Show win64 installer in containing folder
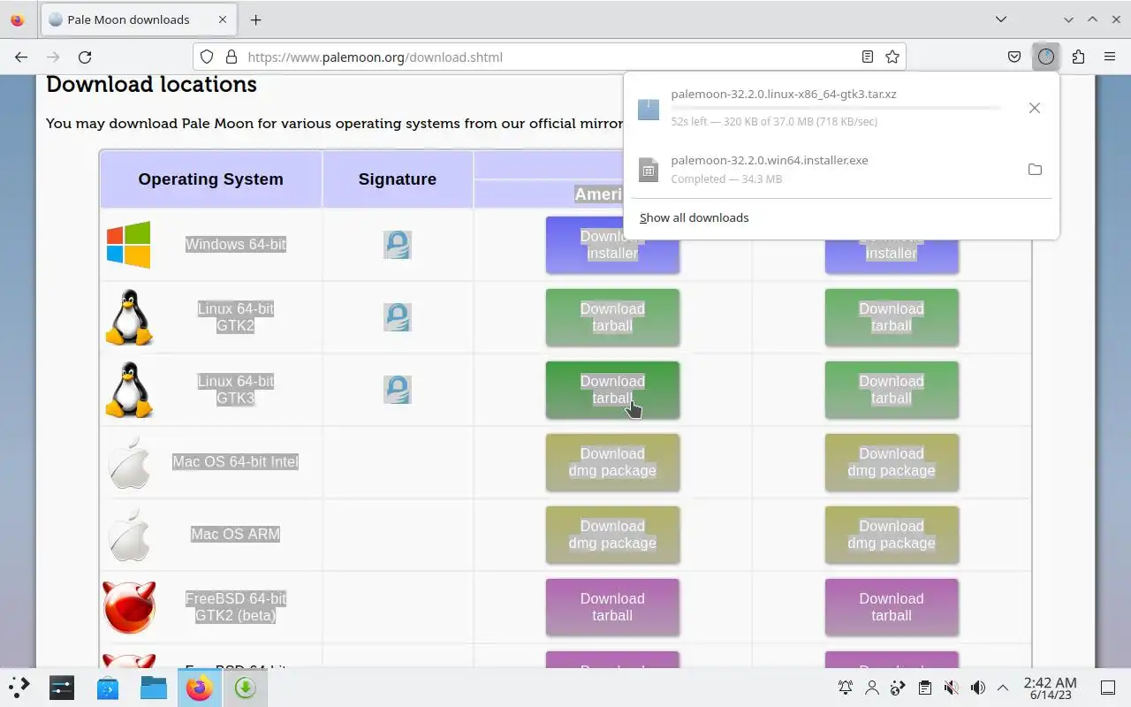1131x707 pixels. coord(1035,169)
